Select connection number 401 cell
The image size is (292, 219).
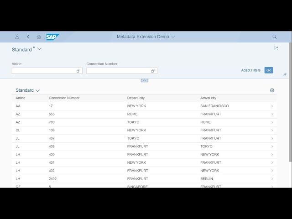52,162
